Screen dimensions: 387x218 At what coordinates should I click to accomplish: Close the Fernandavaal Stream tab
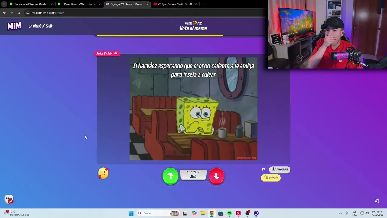[x=51, y=4]
